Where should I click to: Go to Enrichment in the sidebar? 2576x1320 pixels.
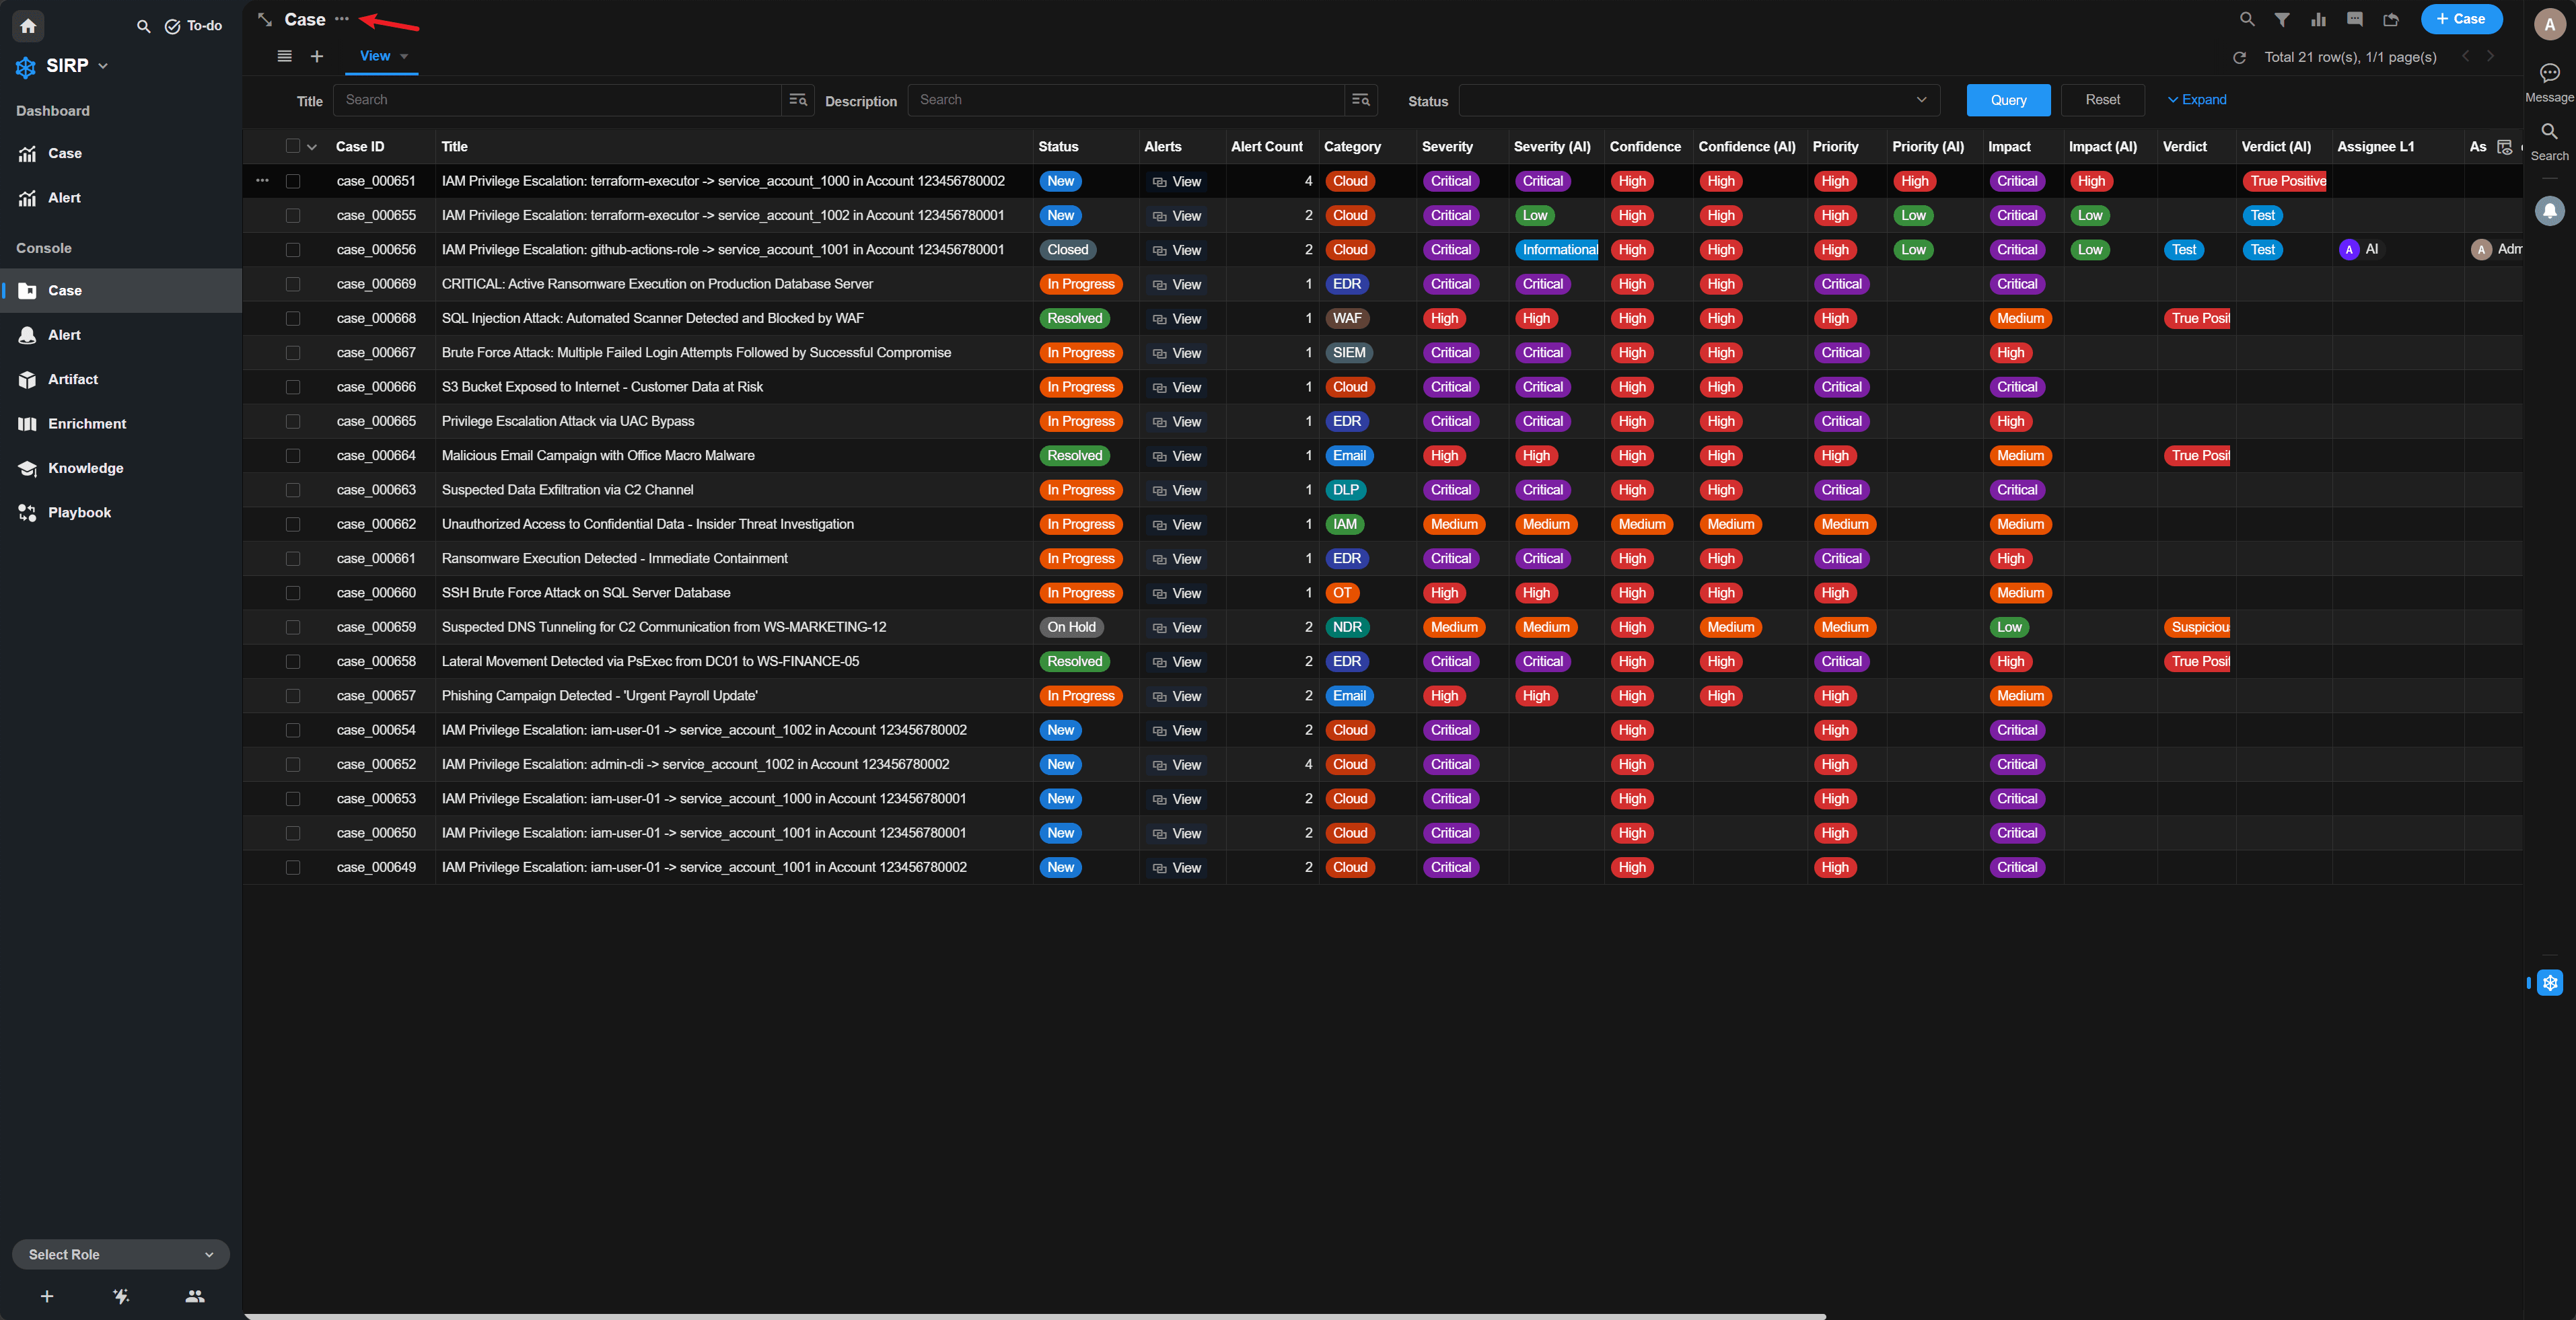(x=121, y=424)
